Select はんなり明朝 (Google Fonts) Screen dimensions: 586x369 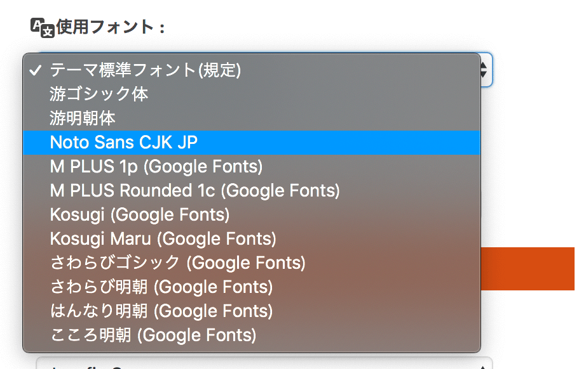(252, 311)
